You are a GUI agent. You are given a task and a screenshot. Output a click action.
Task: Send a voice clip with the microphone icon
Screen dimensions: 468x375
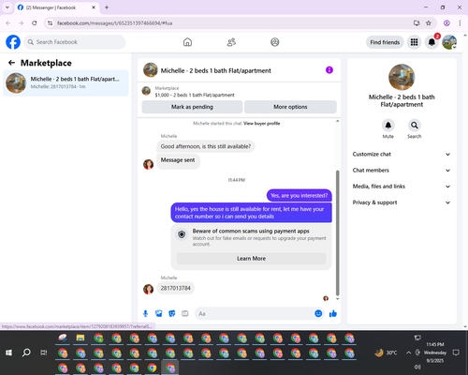pyautogui.click(x=145, y=313)
